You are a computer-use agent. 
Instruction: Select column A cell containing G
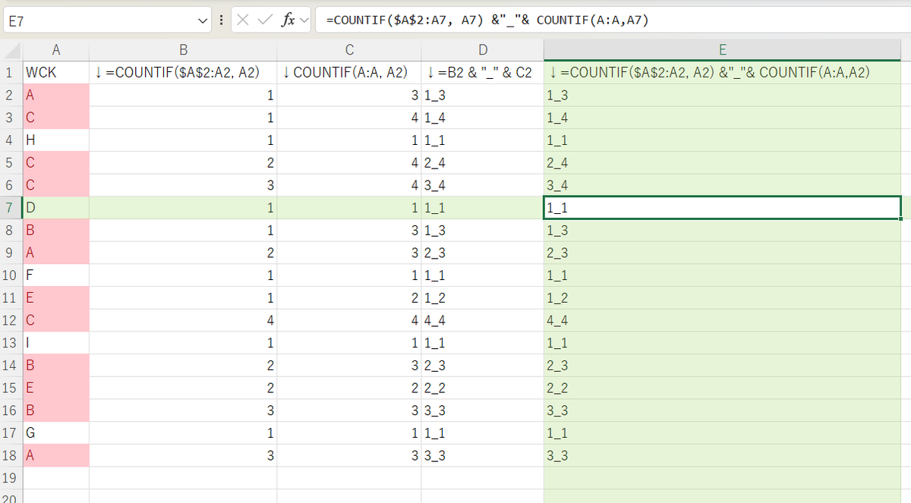coord(56,433)
